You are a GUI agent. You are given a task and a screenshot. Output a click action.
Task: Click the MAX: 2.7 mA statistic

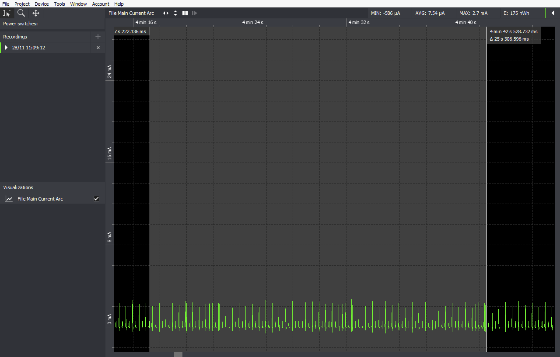[473, 13]
